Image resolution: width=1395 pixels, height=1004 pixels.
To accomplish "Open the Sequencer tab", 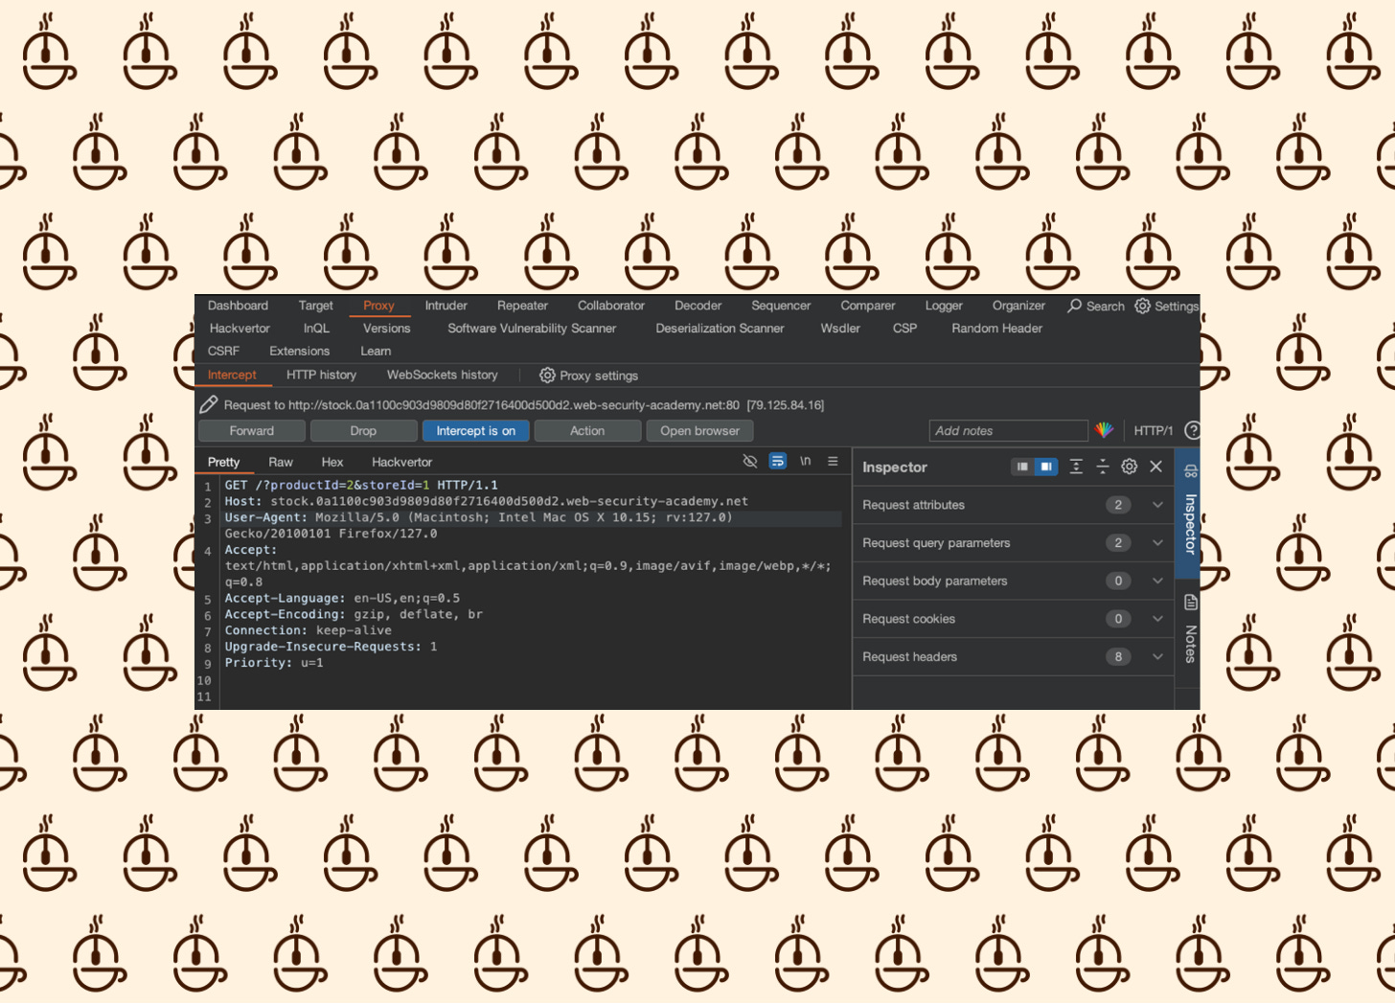I will [x=781, y=306].
